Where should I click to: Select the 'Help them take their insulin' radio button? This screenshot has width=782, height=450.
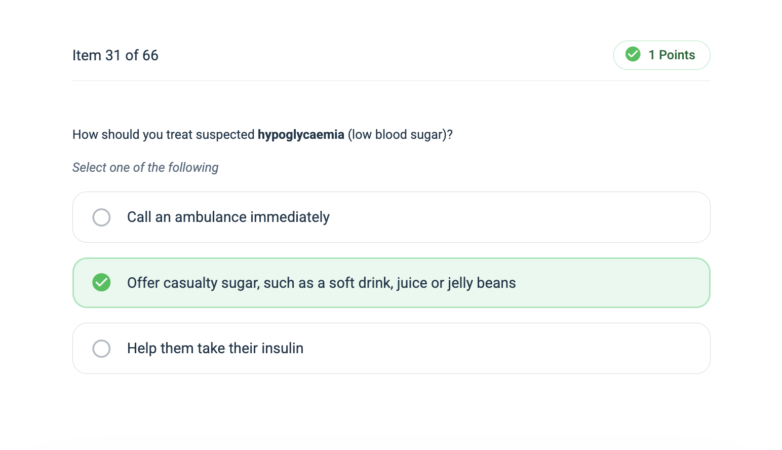click(101, 349)
